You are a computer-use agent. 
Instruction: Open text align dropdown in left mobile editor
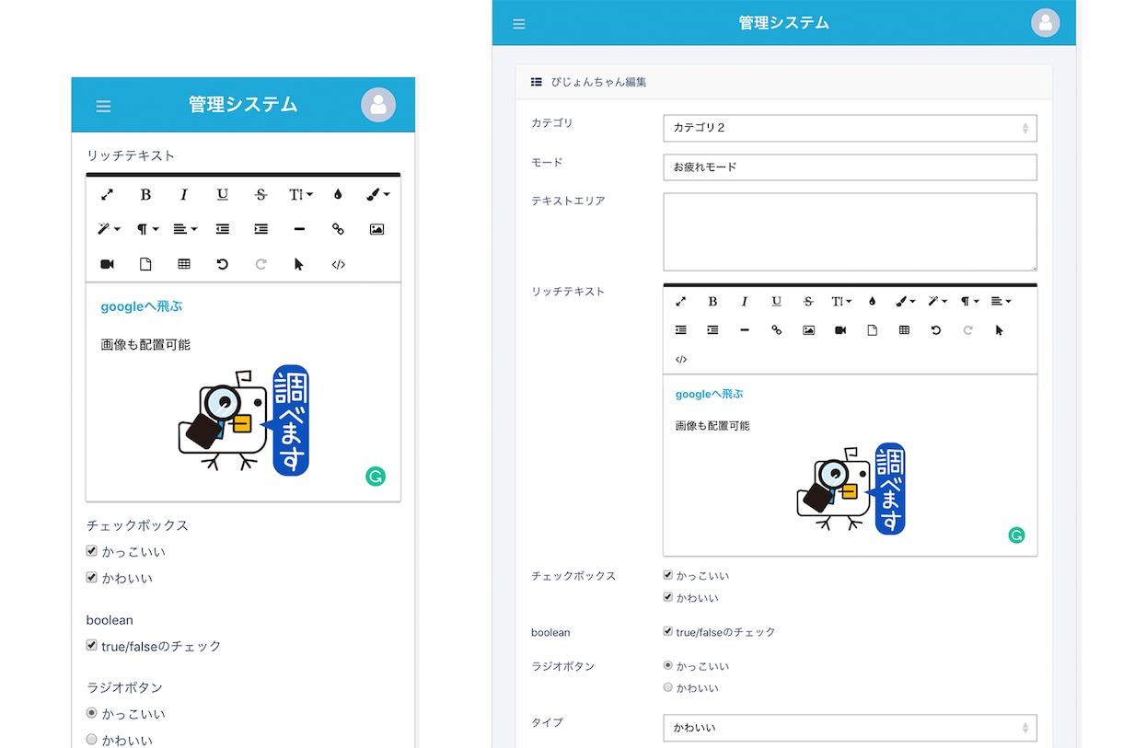186,229
